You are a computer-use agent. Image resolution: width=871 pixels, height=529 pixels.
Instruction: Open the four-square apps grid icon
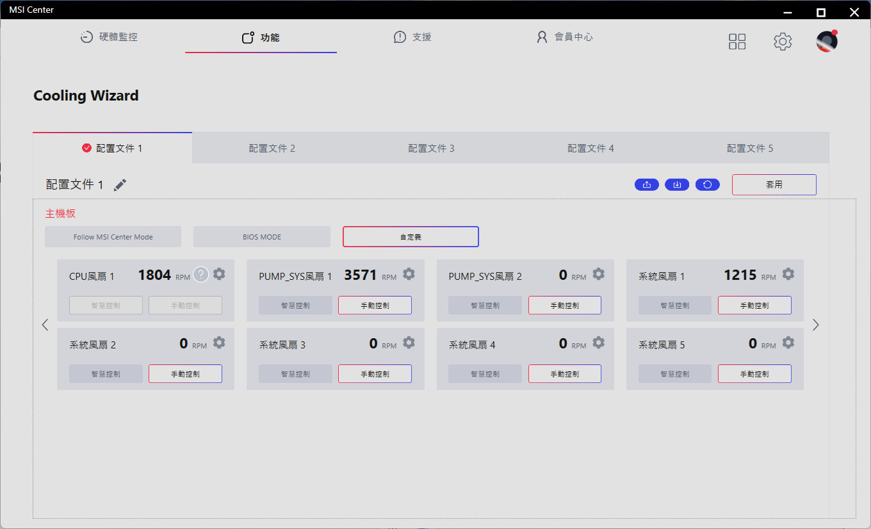coord(737,42)
